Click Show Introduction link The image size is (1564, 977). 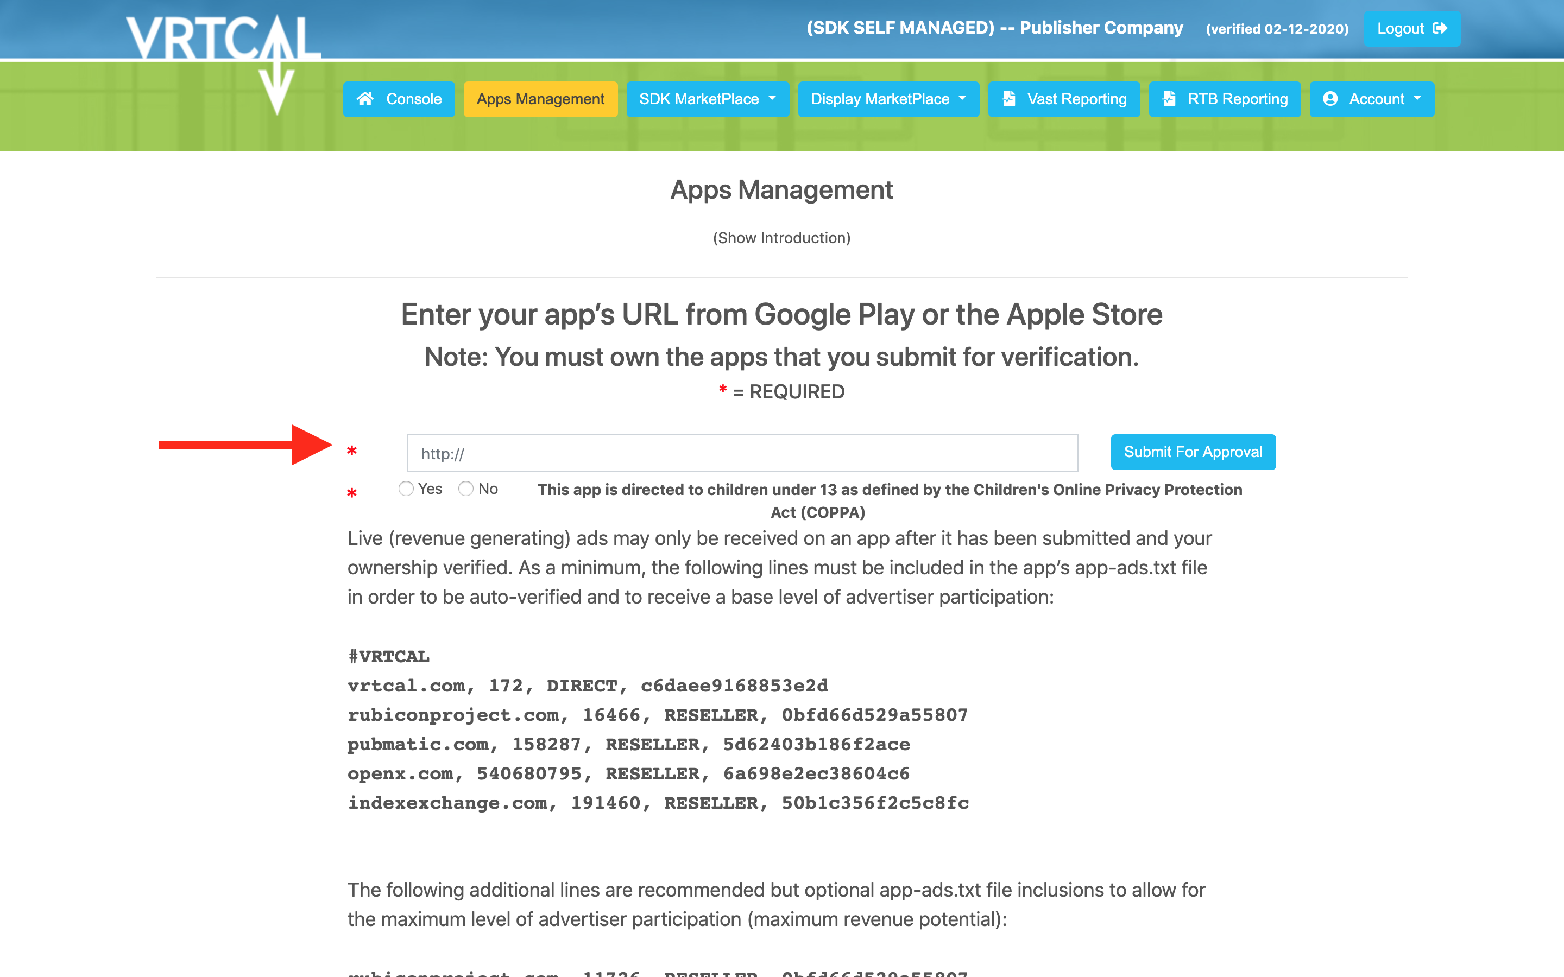click(781, 238)
